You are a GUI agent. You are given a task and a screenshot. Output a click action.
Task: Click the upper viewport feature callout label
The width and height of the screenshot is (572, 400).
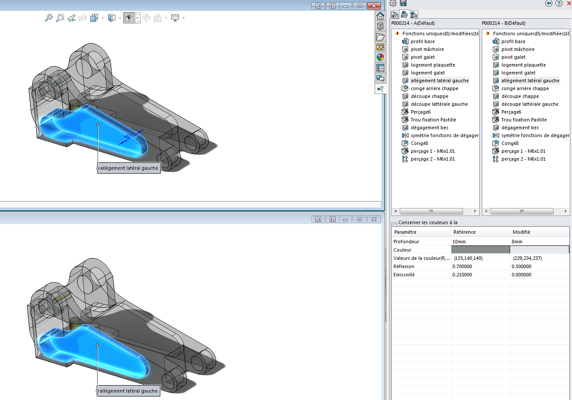coord(129,168)
